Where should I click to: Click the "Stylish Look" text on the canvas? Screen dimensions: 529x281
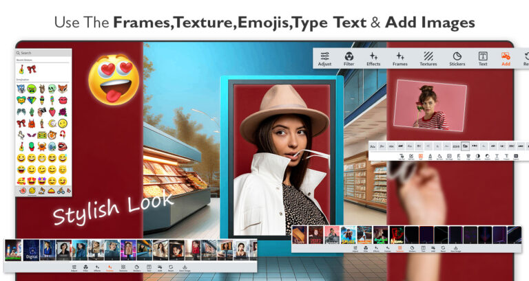point(103,205)
